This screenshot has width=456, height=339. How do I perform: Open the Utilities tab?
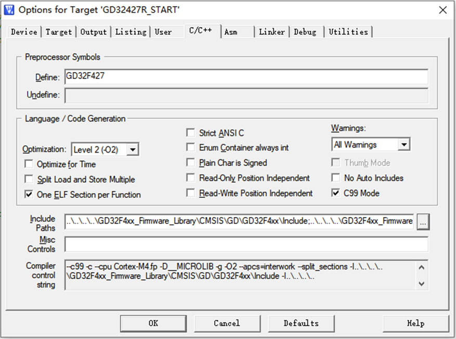click(348, 32)
